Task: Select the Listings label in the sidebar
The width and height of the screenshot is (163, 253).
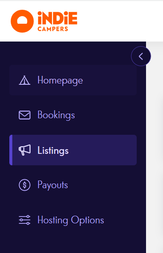Action: [x=53, y=150]
